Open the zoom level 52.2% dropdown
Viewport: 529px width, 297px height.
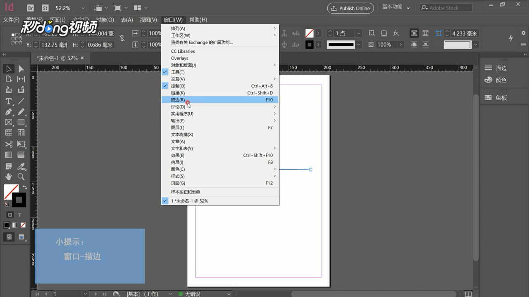click(x=83, y=8)
